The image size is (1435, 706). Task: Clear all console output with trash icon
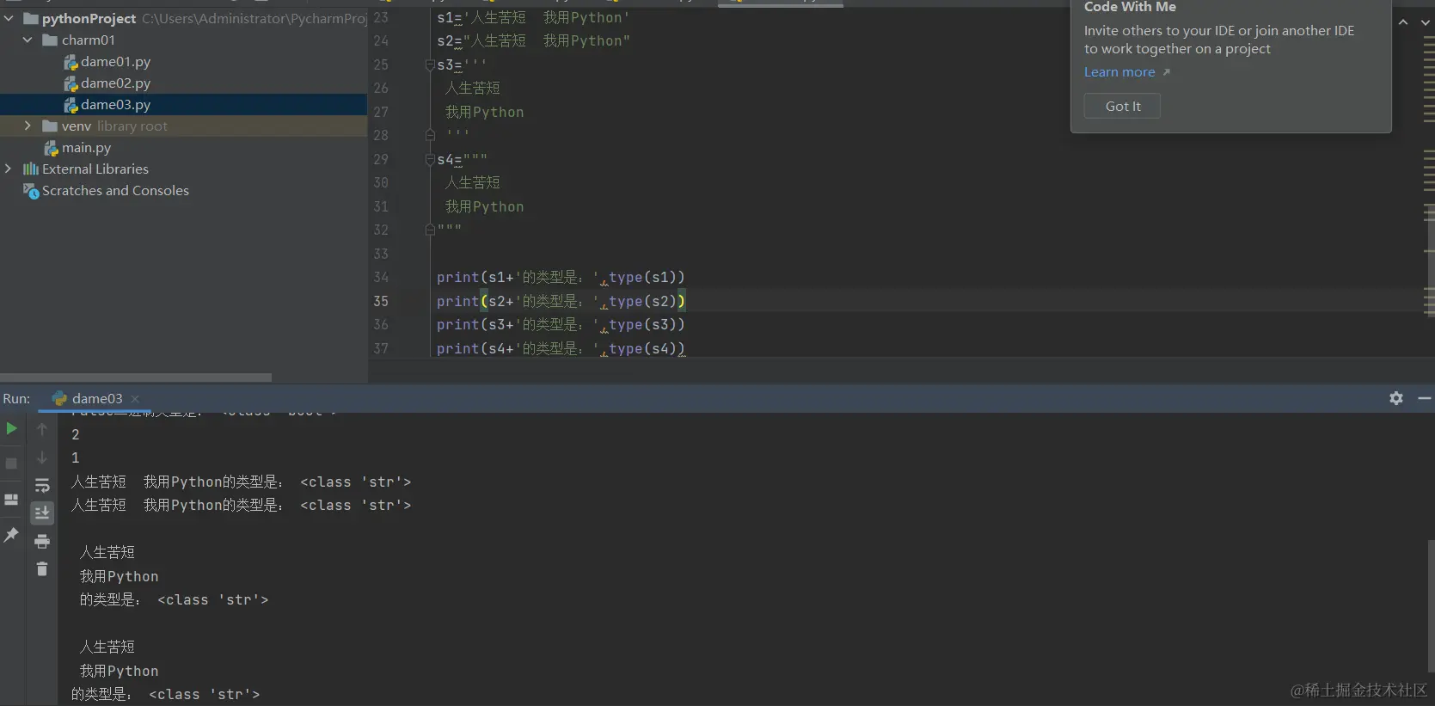point(42,568)
